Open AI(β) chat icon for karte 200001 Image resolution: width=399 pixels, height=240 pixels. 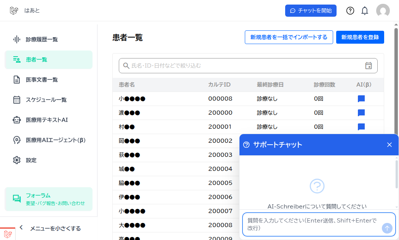point(361,126)
